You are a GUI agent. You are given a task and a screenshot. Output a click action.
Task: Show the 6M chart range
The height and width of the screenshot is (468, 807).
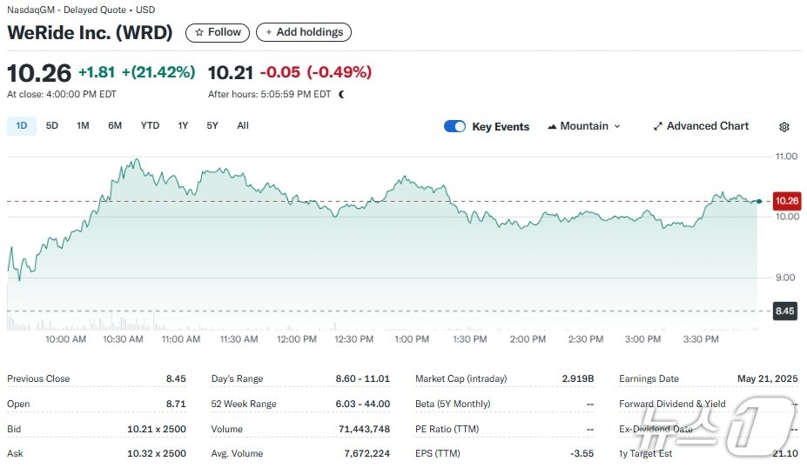[115, 125]
